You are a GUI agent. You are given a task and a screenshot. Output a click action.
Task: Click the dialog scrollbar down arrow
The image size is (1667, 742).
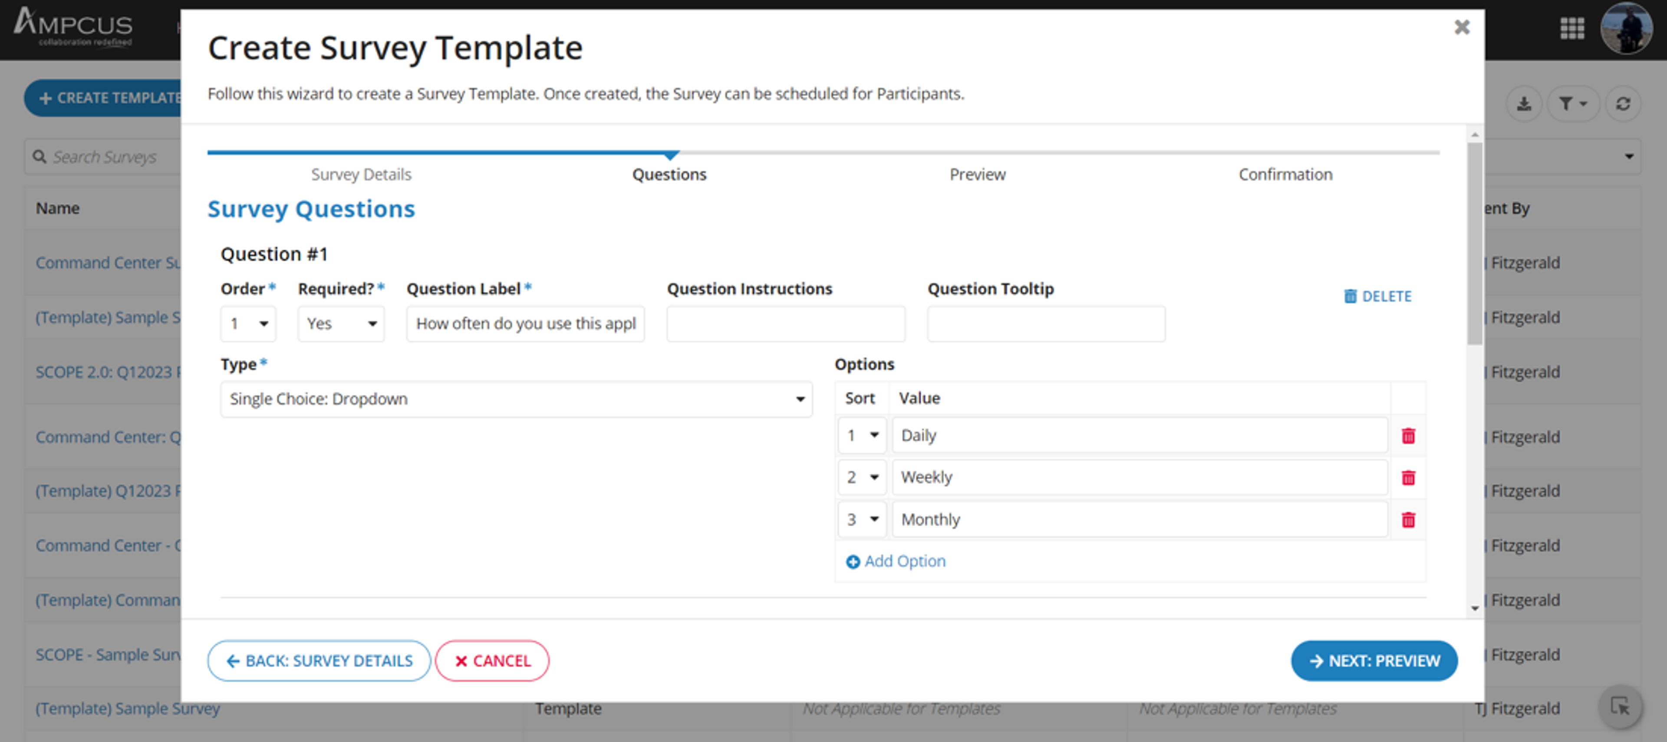click(x=1475, y=608)
